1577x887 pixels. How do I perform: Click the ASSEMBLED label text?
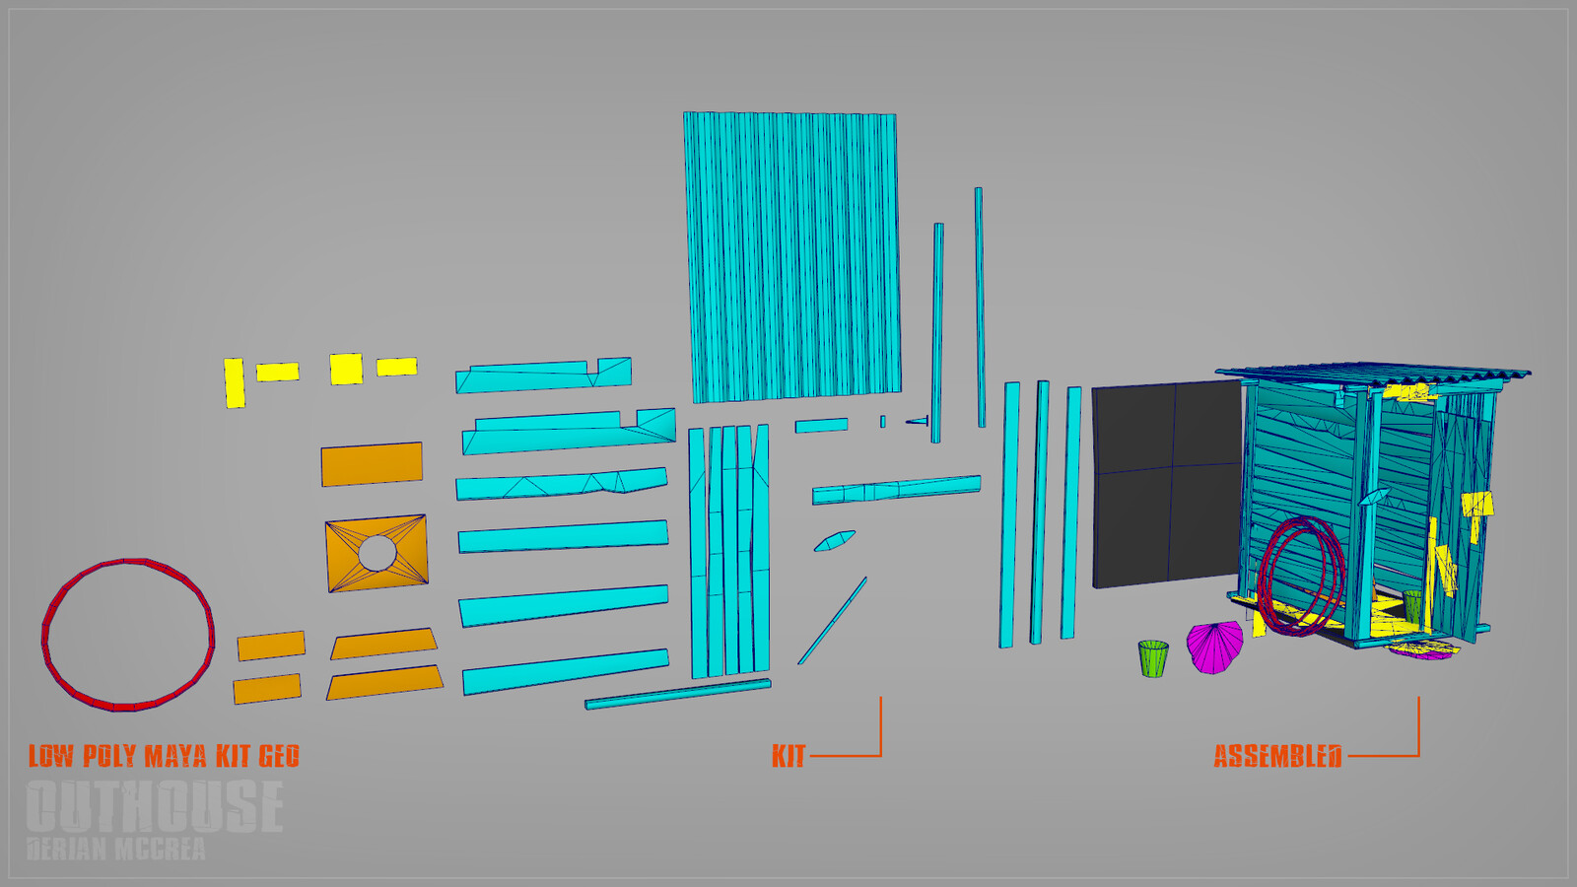(1278, 754)
